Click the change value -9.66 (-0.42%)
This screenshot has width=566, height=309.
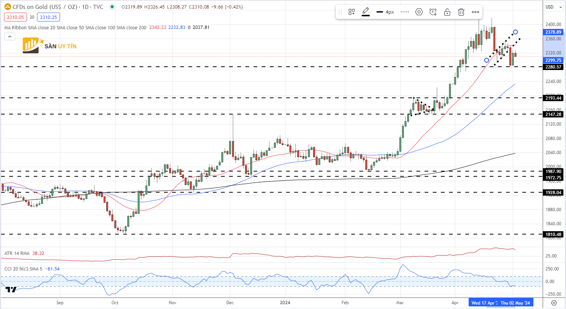pos(227,7)
